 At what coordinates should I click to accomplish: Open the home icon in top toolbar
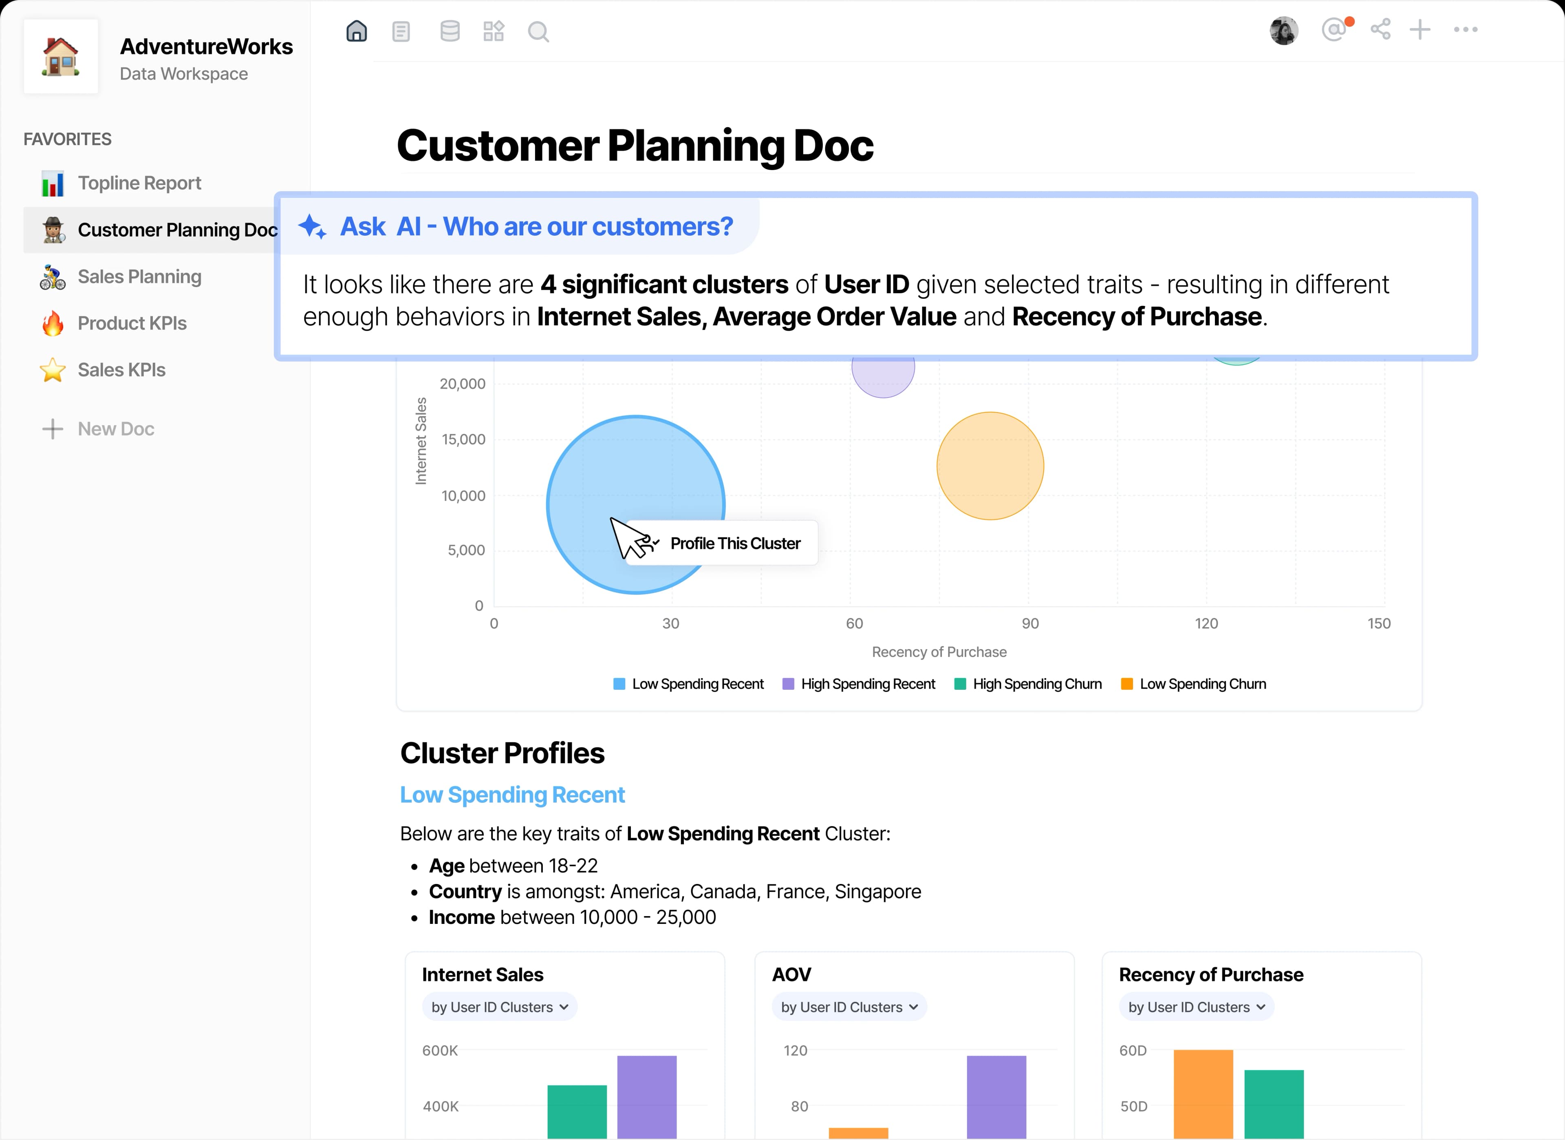[x=357, y=31]
